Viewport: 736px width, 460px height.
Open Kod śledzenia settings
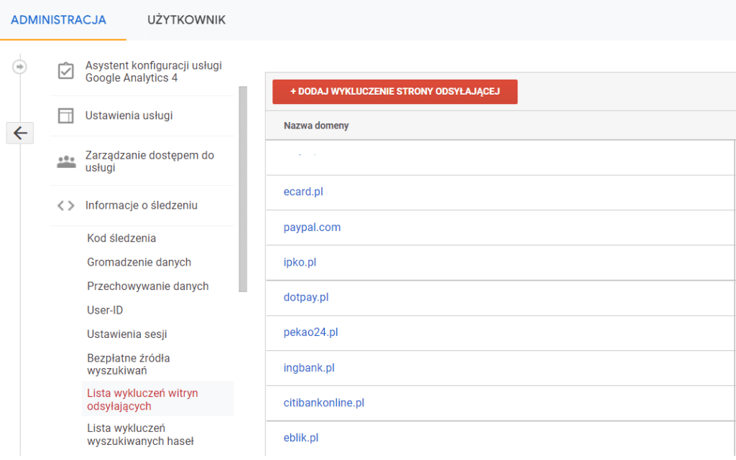[x=121, y=238]
